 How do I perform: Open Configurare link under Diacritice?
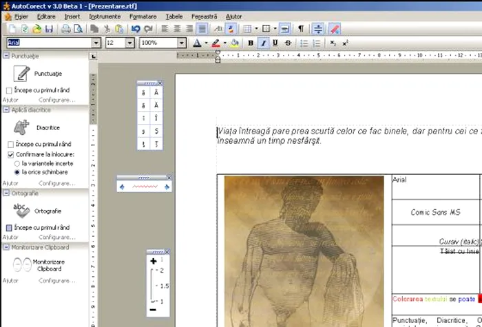[57, 184]
